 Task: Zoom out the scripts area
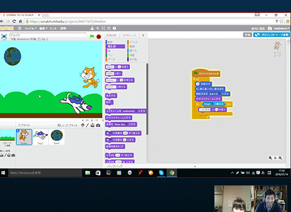click(270, 158)
